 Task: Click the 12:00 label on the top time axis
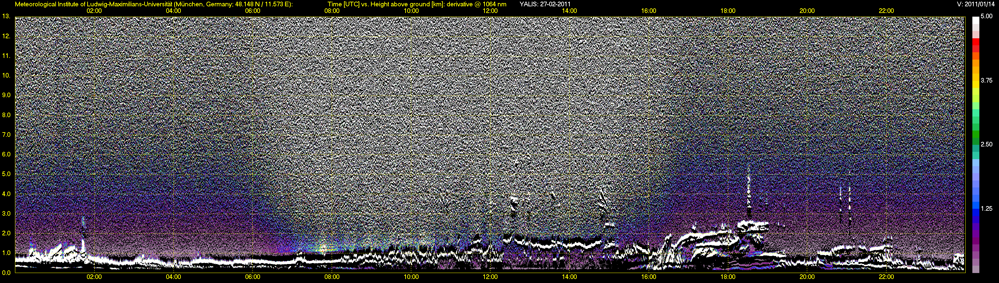[x=490, y=11]
